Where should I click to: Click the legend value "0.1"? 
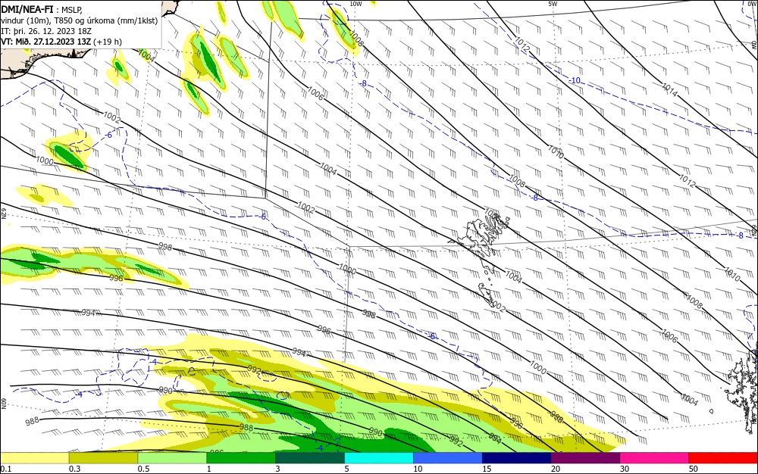(6, 469)
